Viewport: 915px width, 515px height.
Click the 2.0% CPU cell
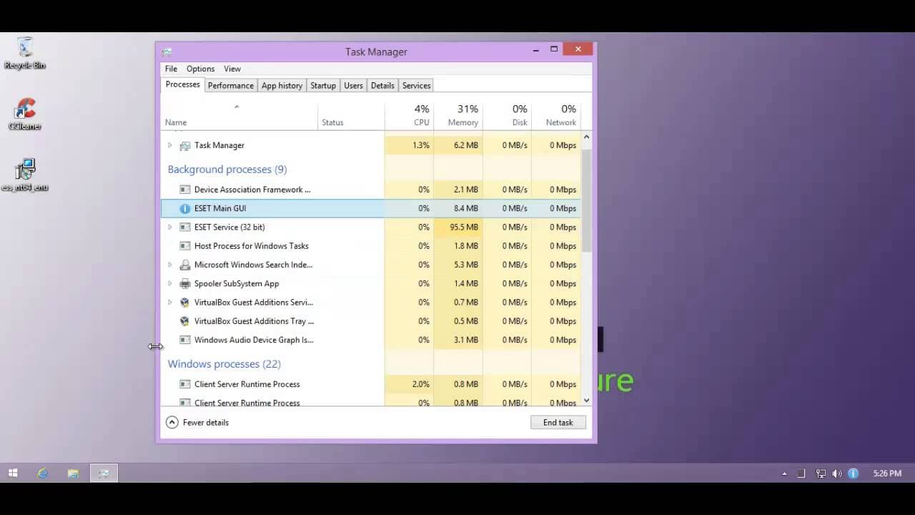pyautogui.click(x=409, y=384)
